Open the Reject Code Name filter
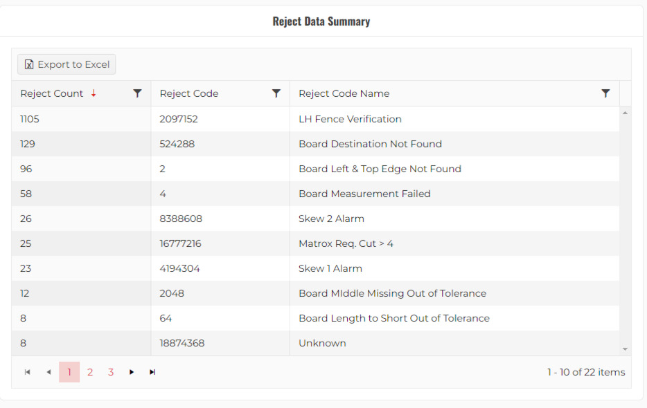Image resolution: width=647 pixels, height=408 pixels. pyautogui.click(x=605, y=93)
